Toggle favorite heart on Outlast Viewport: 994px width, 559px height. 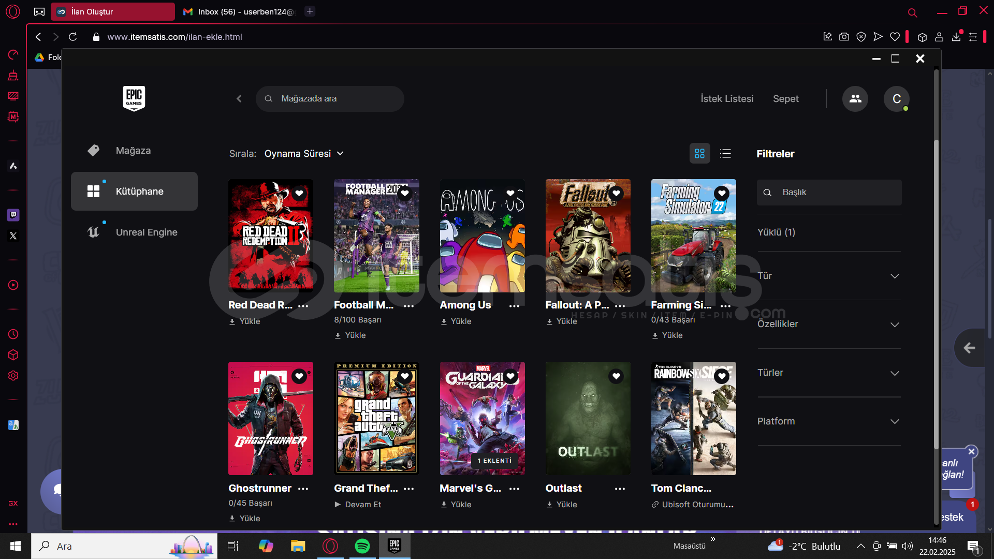coord(616,376)
